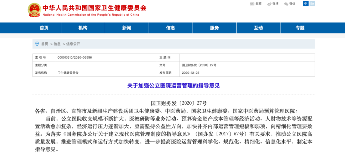Click the English title National Health Commission
The image size is (345, 153).
coord(91,15)
